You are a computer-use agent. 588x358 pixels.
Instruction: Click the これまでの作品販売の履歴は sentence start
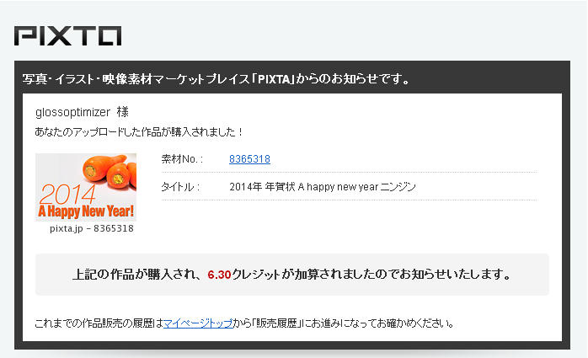coord(99,323)
